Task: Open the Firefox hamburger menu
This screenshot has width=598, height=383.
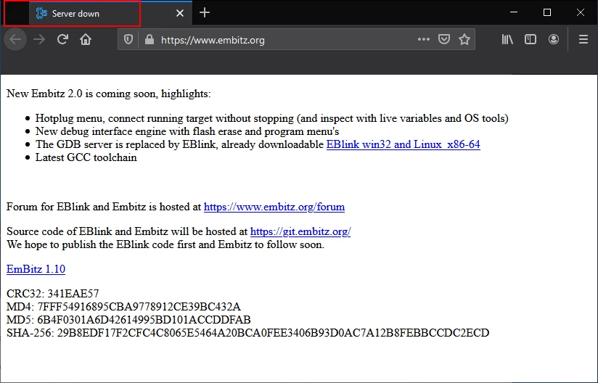Action: point(583,39)
